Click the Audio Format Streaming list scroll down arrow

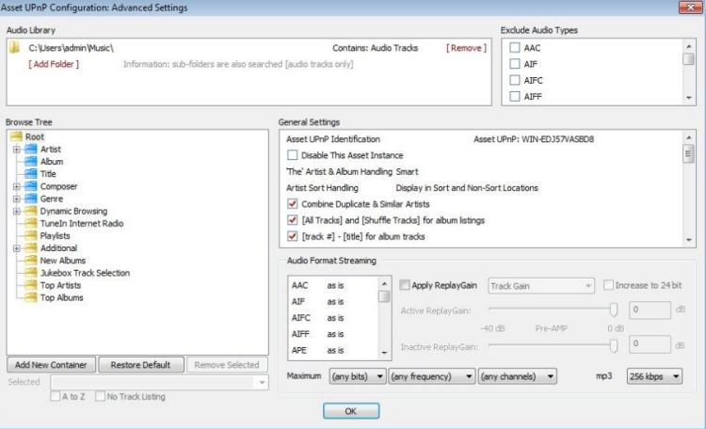(384, 353)
